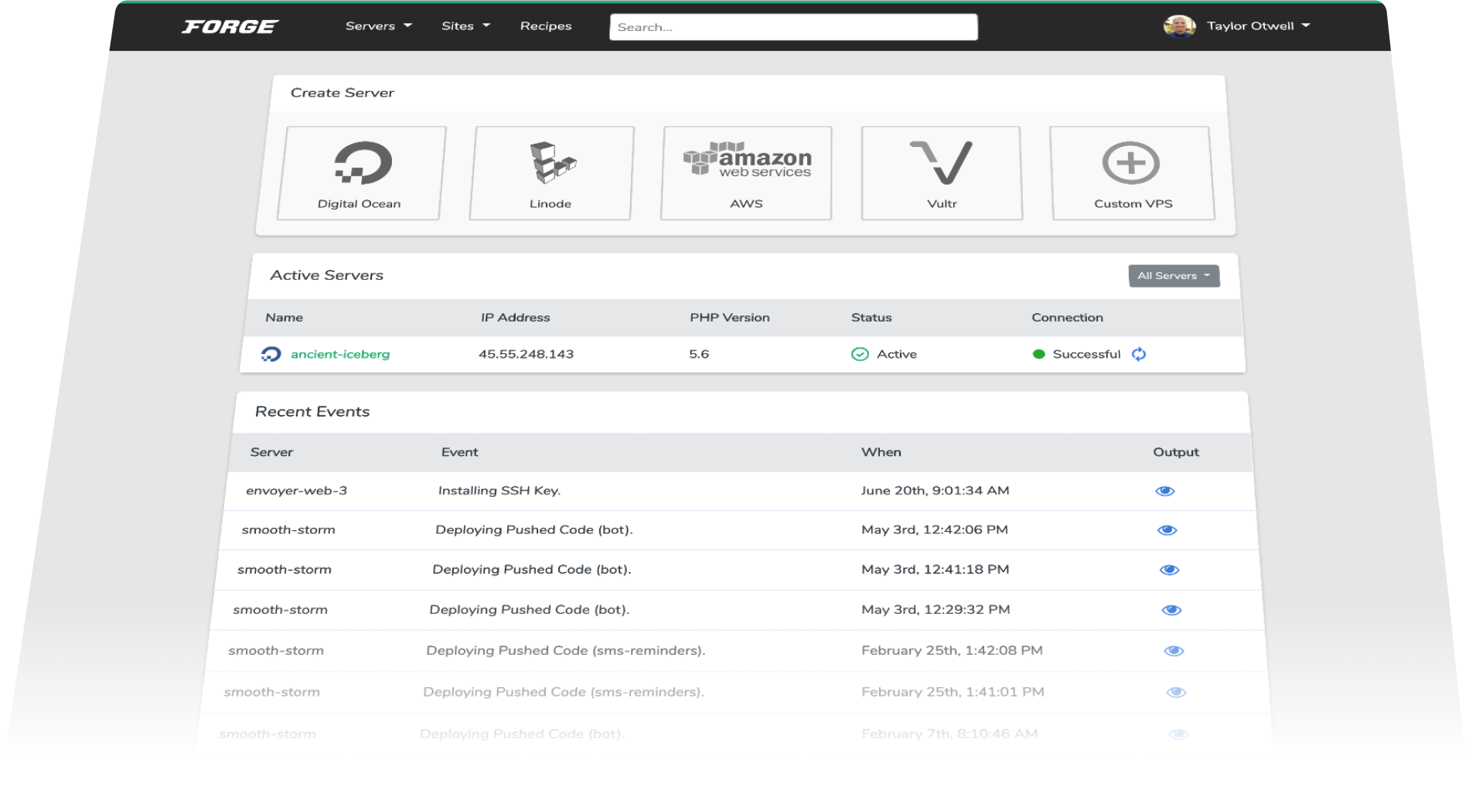Open the ancient-iceberg server link
This screenshot has width=1469, height=790.
click(341, 354)
